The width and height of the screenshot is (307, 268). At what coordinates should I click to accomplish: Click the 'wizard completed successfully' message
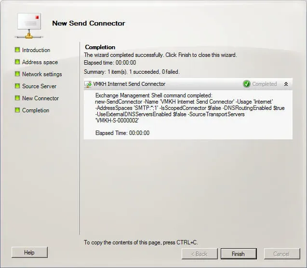point(160,55)
